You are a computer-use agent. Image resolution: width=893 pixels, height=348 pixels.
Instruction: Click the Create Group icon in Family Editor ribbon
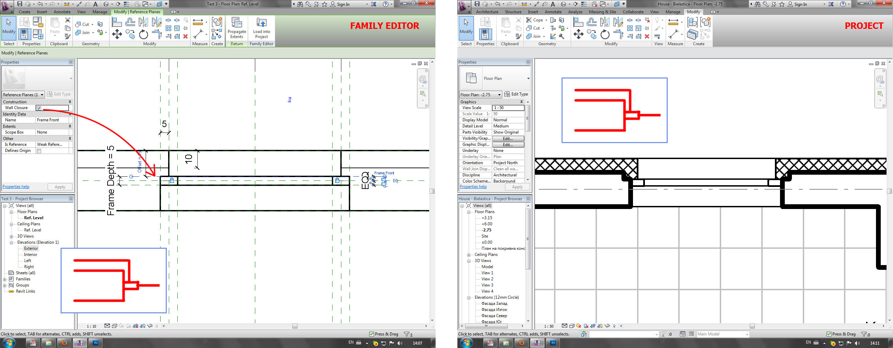click(x=217, y=22)
